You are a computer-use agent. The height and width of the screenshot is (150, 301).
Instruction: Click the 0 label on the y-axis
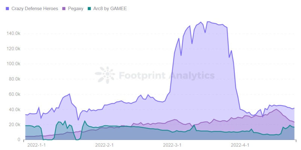tap(19, 140)
